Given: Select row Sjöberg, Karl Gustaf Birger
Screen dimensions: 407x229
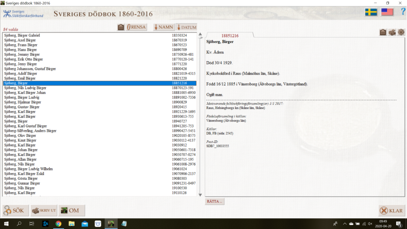Looking at the screenshot, I should [100, 126].
